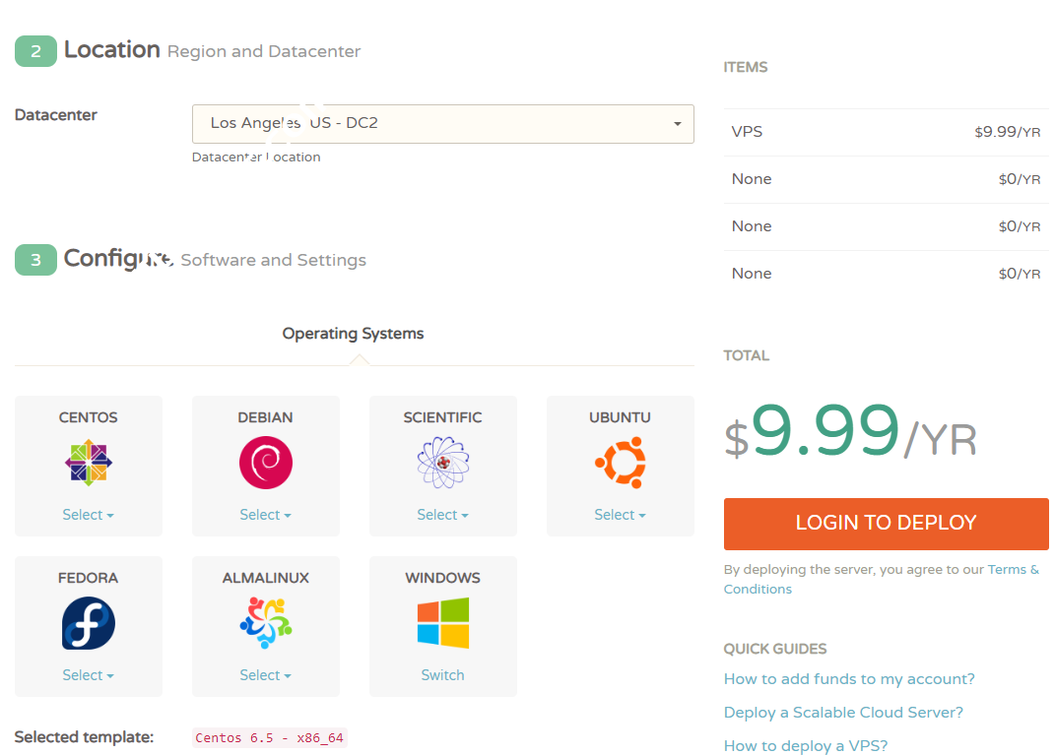Click the Windows flag logo
Screen dimensions: 1055x755
443,623
